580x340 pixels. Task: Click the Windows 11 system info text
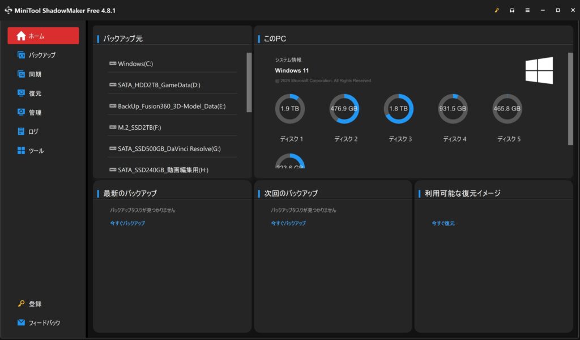tap(292, 70)
